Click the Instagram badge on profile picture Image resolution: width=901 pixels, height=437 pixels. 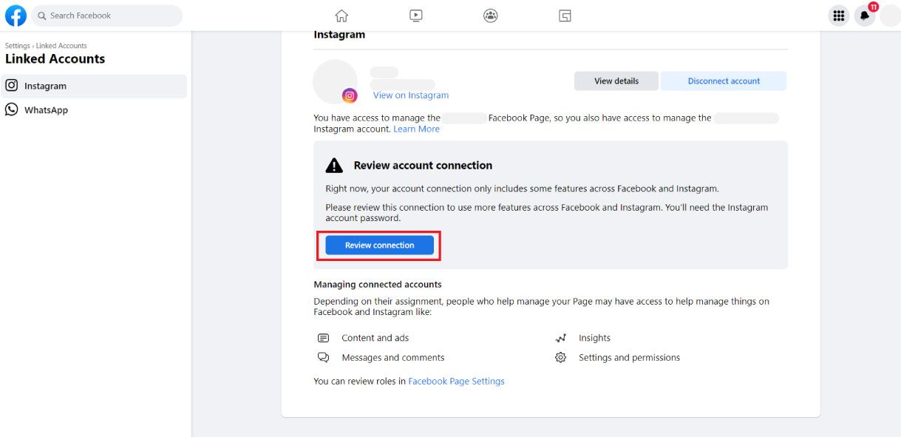(x=350, y=95)
